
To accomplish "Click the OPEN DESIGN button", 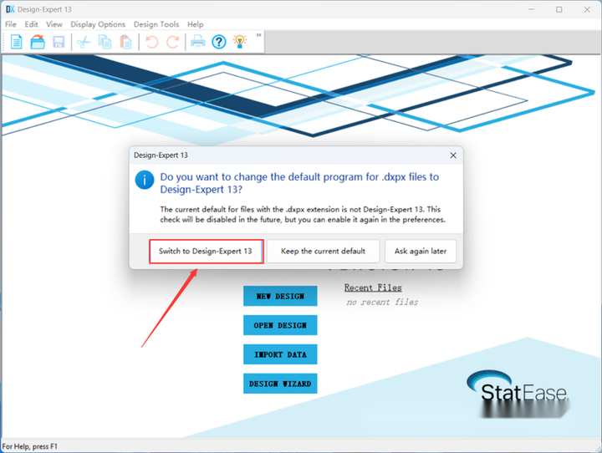I will coord(280,325).
